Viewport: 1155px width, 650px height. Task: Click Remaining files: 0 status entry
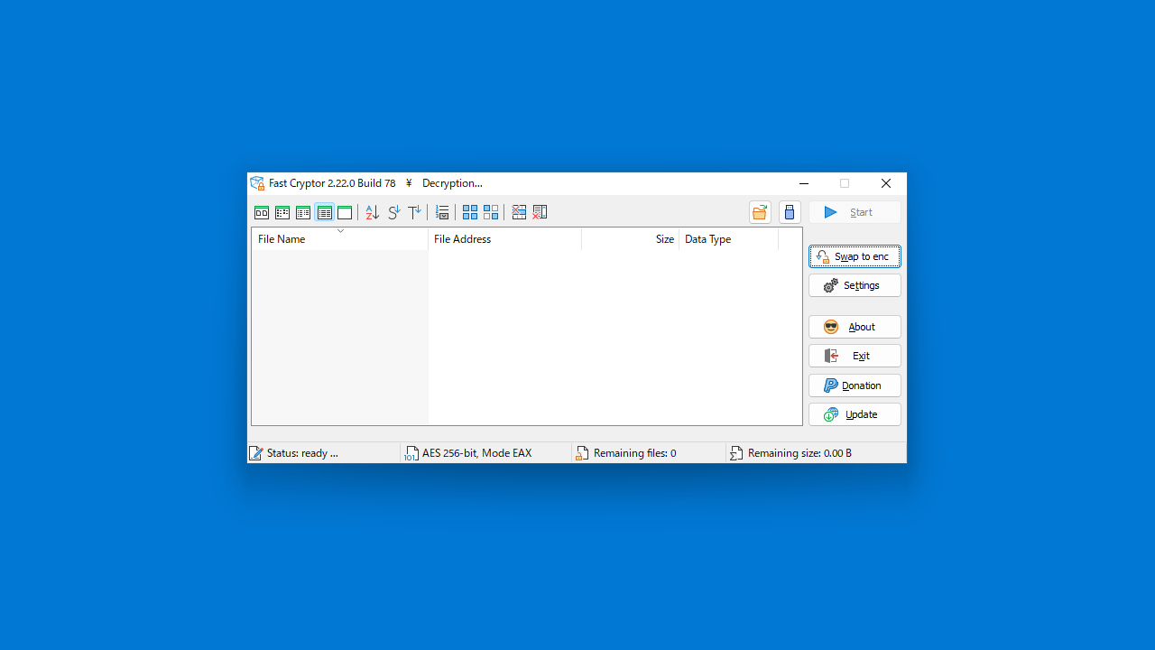click(x=634, y=453)
